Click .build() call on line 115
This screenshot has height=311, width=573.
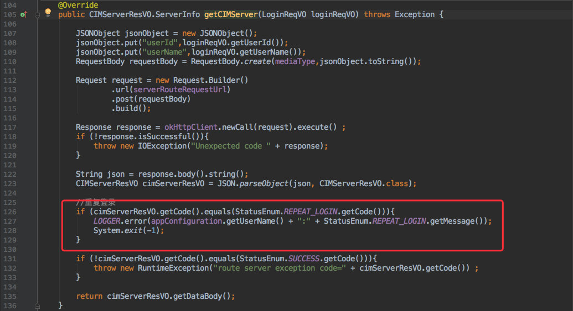point(129,109)
